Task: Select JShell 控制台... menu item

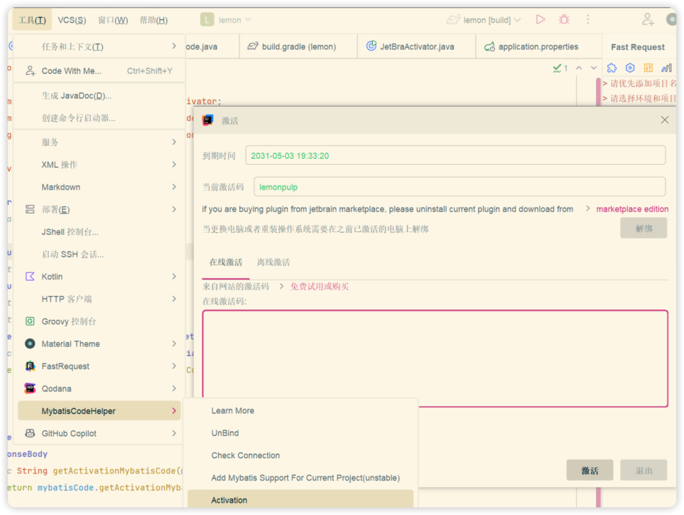Action: (100, 232)
